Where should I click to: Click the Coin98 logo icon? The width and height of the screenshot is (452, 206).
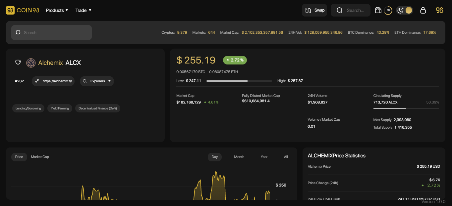[10, 10]
